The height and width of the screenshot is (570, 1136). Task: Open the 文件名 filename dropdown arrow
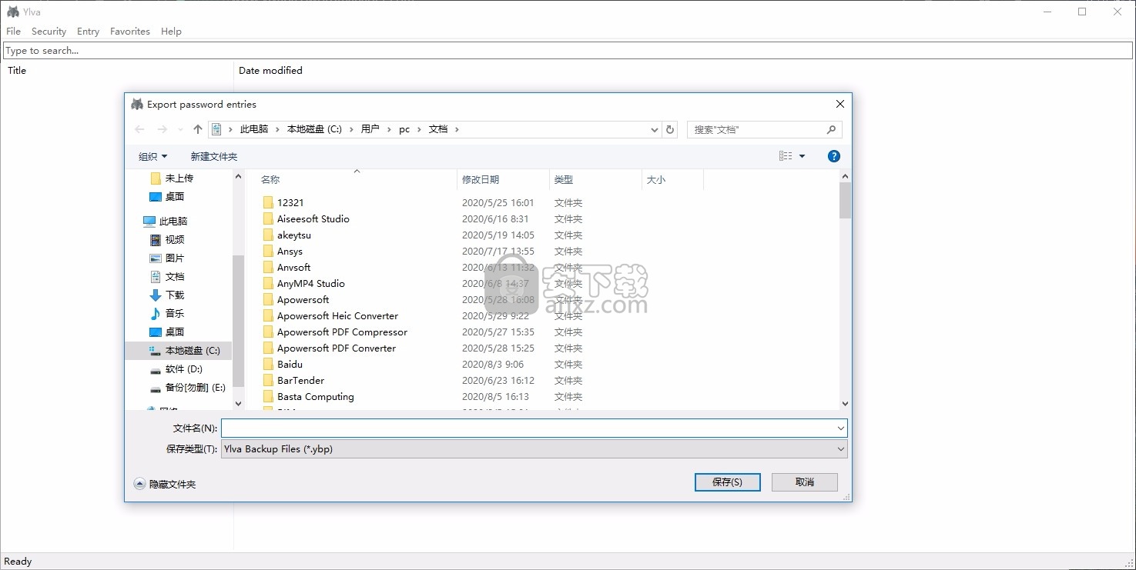pyautogui.click(x=840, y=428)
